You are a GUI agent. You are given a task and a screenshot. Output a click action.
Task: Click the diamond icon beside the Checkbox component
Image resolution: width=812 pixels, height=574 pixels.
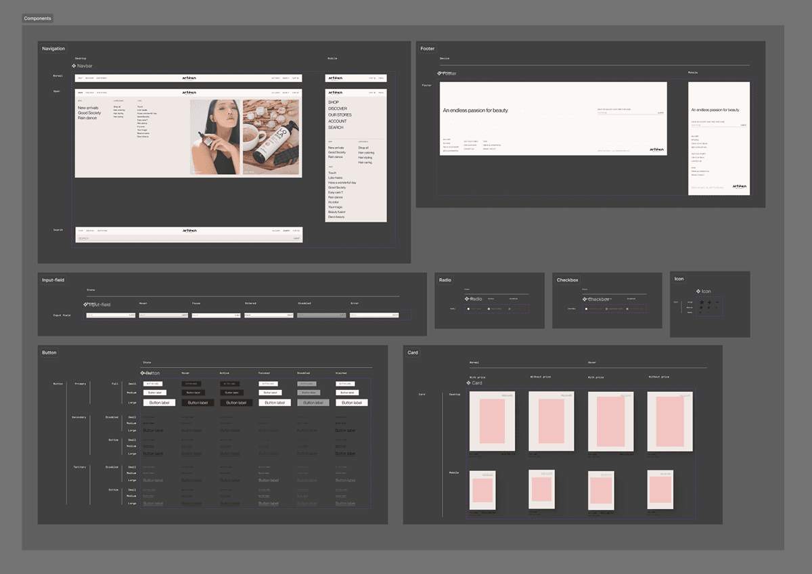(585, 299)
